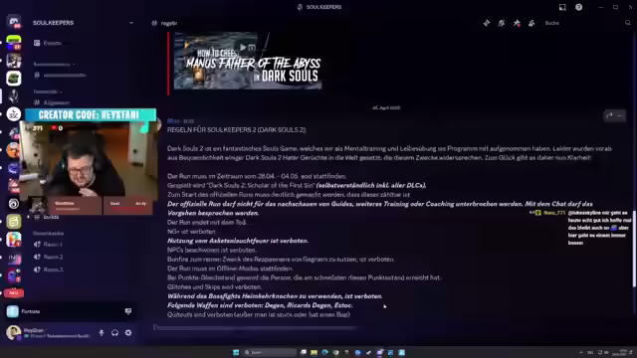
Task: Open the more options icon on the message
Action: coord(619,115)
